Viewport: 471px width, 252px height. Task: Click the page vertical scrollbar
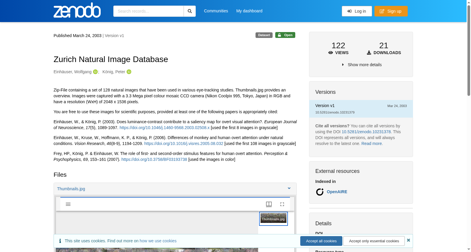click(469, 50)
